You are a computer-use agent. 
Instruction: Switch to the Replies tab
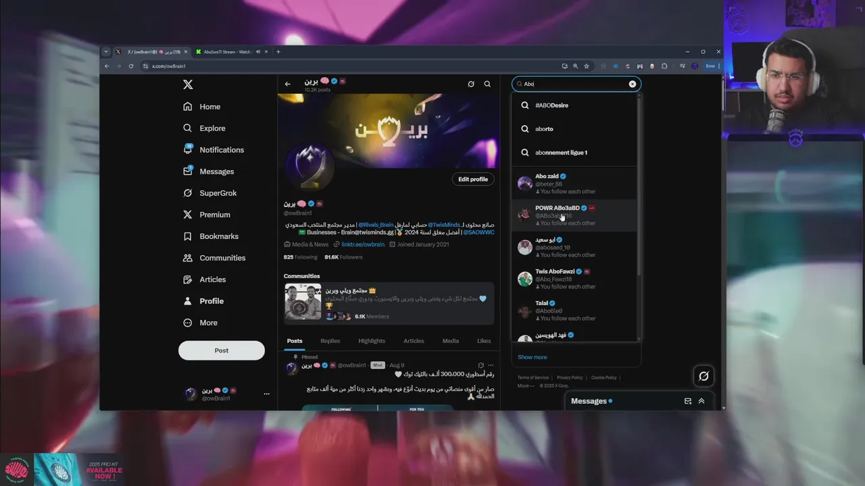click(x=330, y=341)
